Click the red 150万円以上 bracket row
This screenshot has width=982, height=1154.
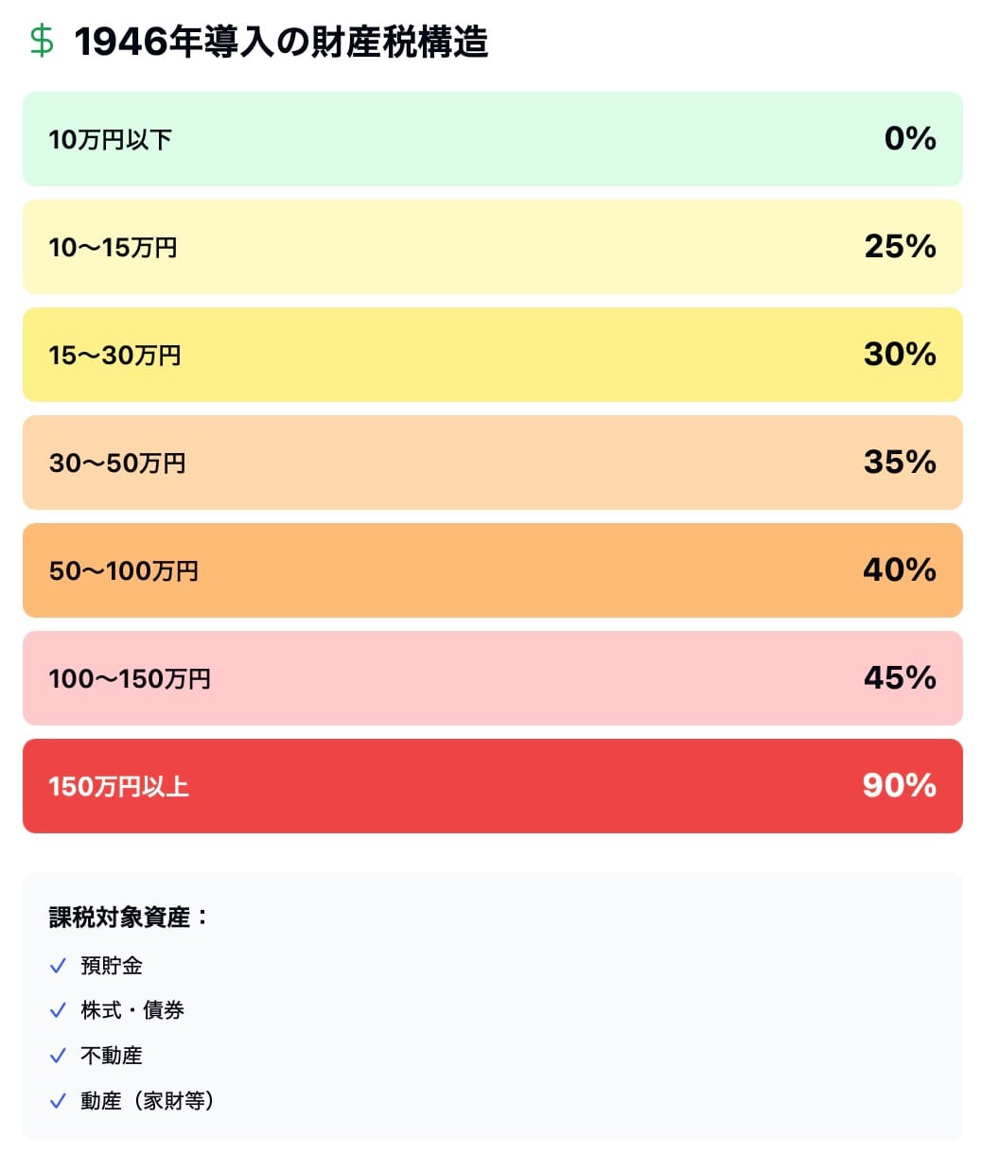coord(492,786)
